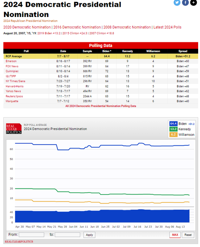200x247 pixels.
Task: Click the to date input field
Action: tap(67, 235)
